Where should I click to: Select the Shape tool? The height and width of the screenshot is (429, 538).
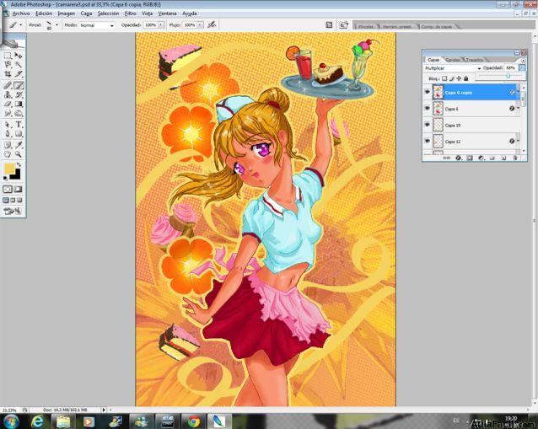click(x=19, y=134)
